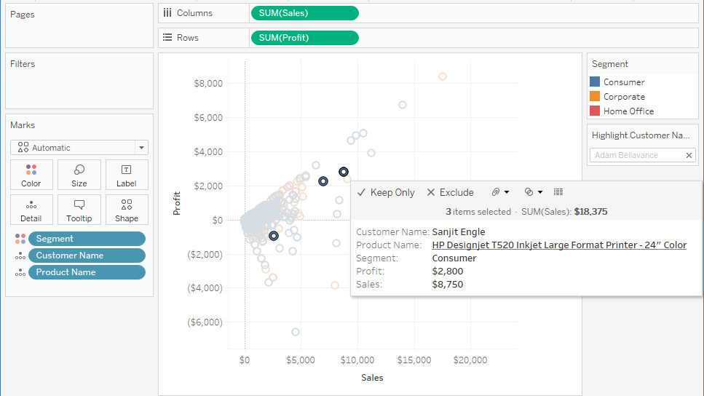Click detail icon beside Customer Name pill
Screen dimensions: 704x396
click(20, 256)
